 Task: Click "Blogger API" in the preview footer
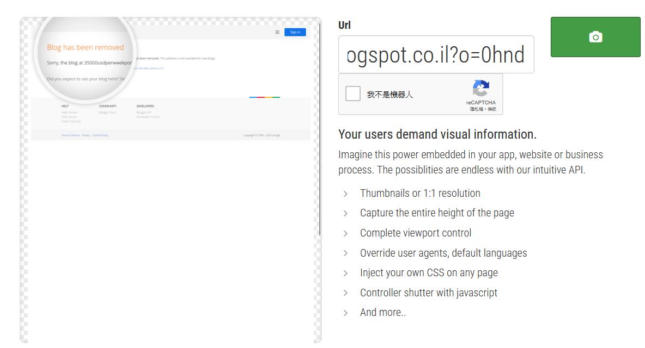point(144,113)
